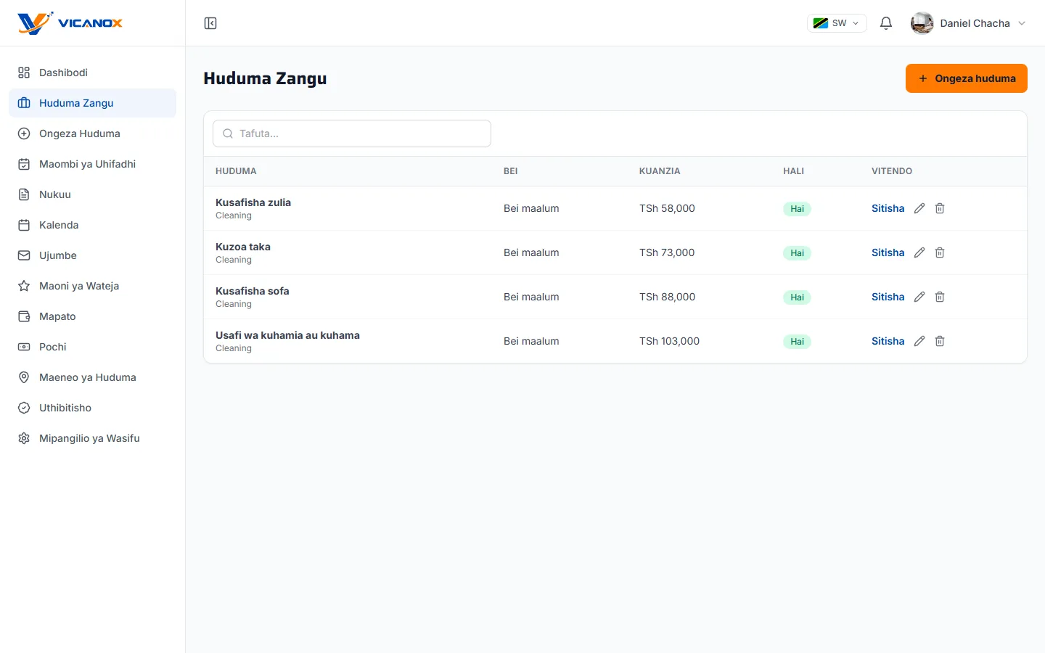
Task: Click the KUANZIA column header
Action: pos(660,171)
